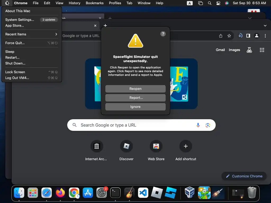Open Terminal from the dock
This screenshot has height=203, width=271.
(115, 193)
